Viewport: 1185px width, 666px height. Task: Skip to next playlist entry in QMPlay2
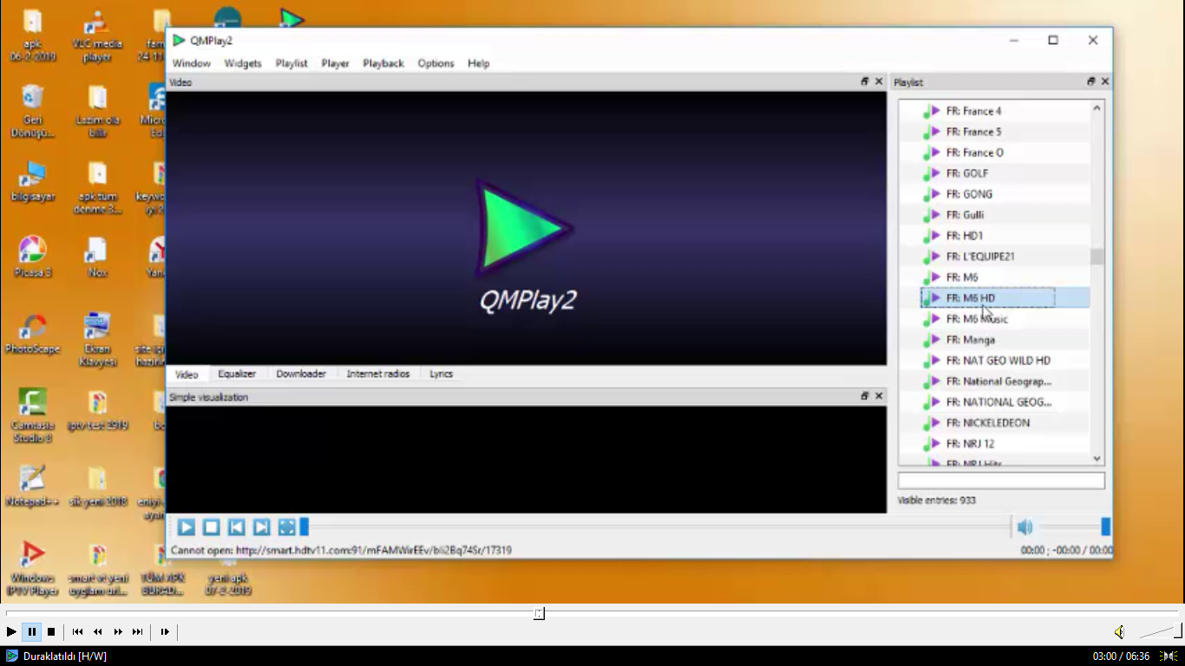pyautogui.click(x=261, y=527)
